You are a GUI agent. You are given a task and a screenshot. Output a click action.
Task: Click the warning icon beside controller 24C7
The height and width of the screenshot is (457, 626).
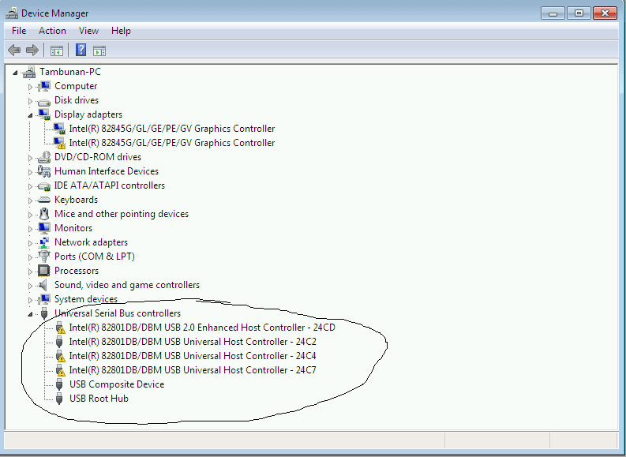[60, 371]
